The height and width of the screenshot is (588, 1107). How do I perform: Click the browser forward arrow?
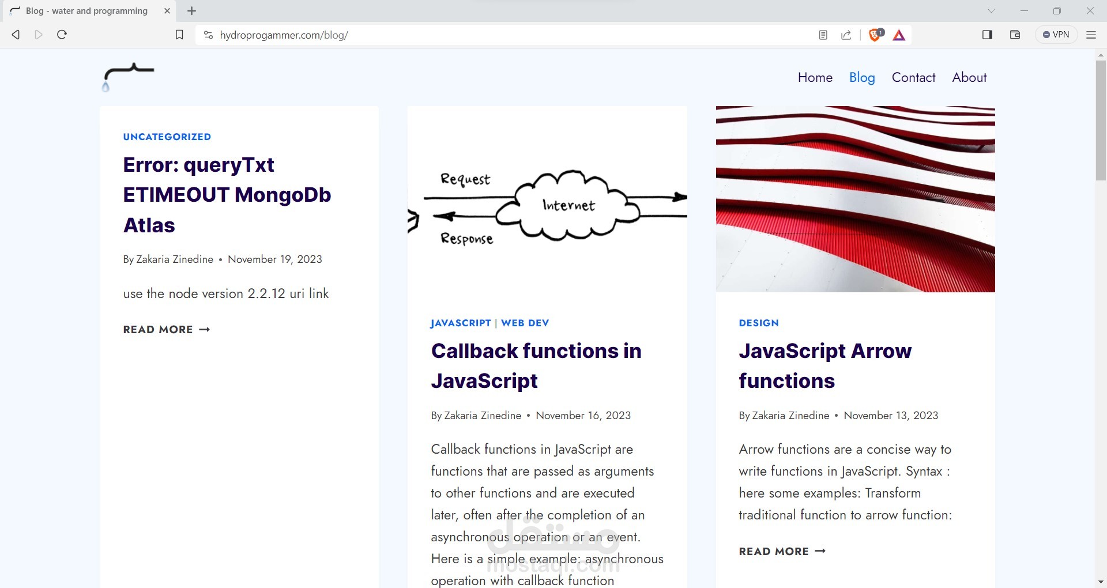39,35
